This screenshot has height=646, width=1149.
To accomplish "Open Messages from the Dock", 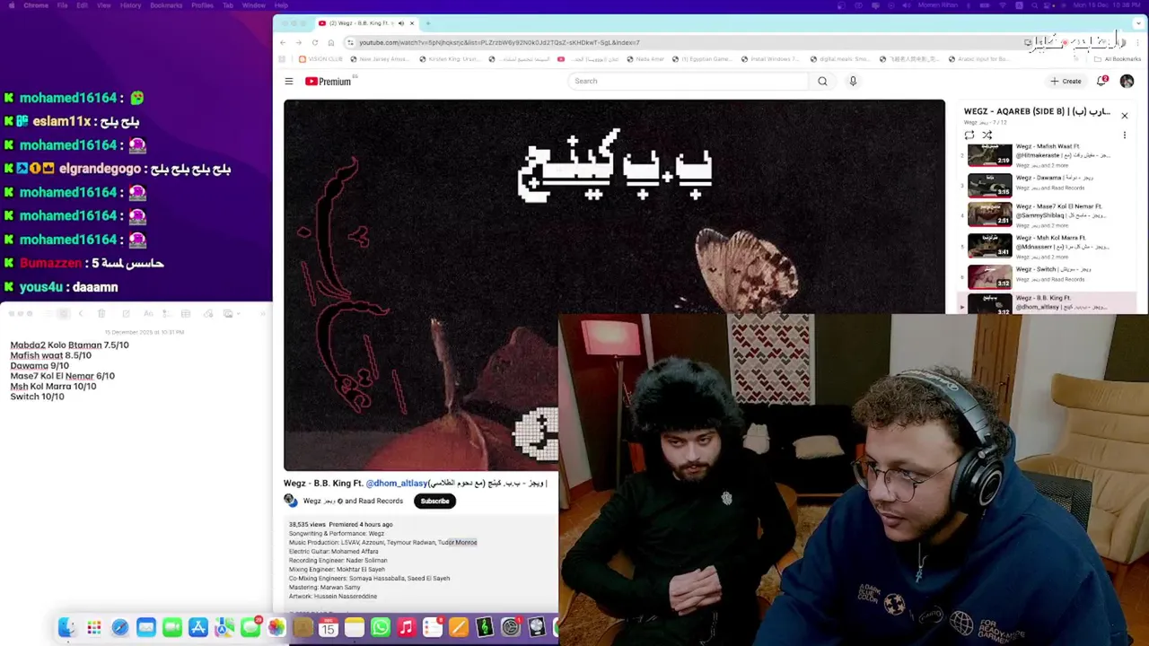I will click(x=250, y=627).
